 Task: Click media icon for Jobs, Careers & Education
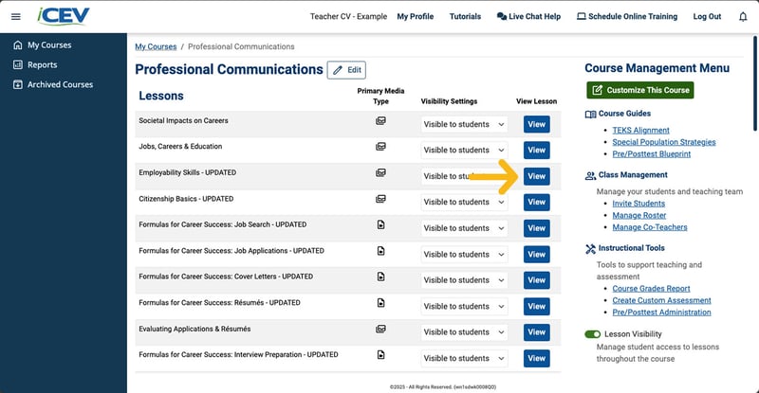pyautogui.click(x=381, y=147)
